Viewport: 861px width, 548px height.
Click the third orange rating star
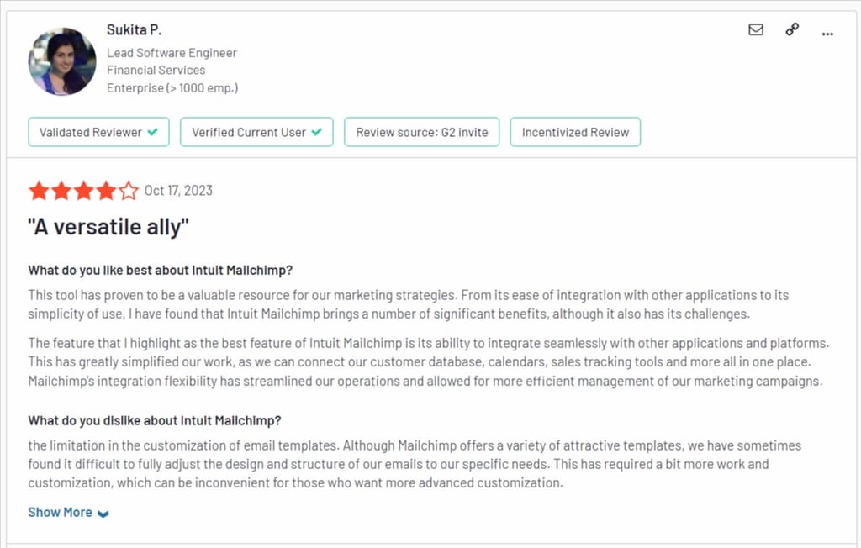pos(84,191)
